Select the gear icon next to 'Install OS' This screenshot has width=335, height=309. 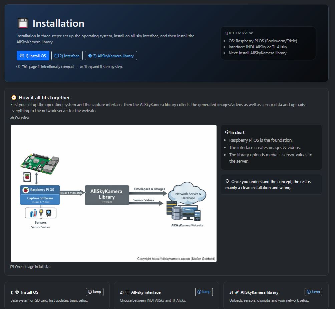click(x=18, y=292)
